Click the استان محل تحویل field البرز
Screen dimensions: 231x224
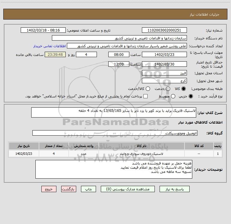coord(164,73)
